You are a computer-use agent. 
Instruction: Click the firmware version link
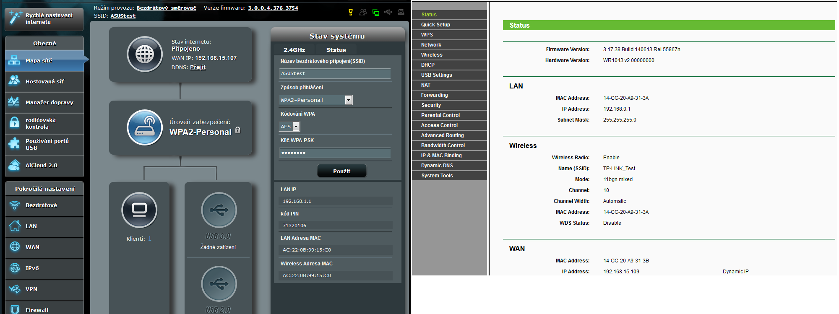[x=273, y=8]
